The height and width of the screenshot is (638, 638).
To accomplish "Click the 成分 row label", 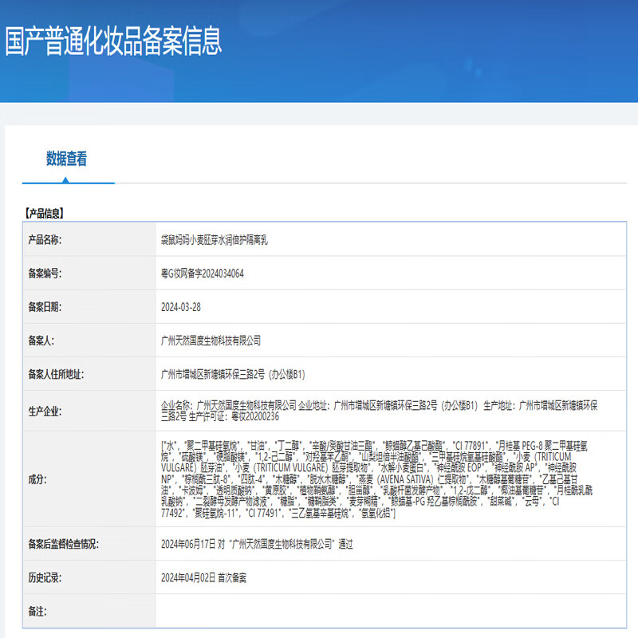I will pyautogui.click(x=37, y=479).
